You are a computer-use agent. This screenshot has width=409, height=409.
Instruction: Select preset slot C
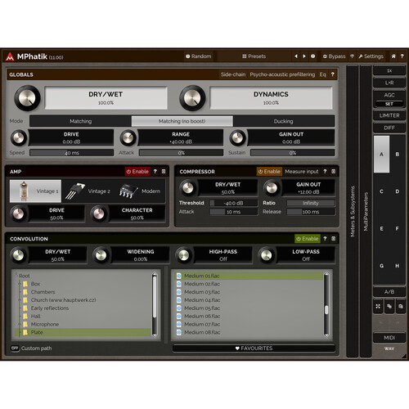click(x=381, y=191)
